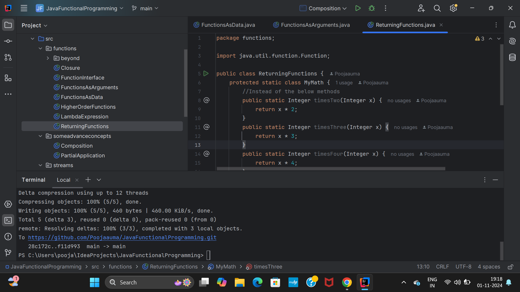Click the editor horizontal scrollbar
Viewport: 520px width, 292px height.
331,169
